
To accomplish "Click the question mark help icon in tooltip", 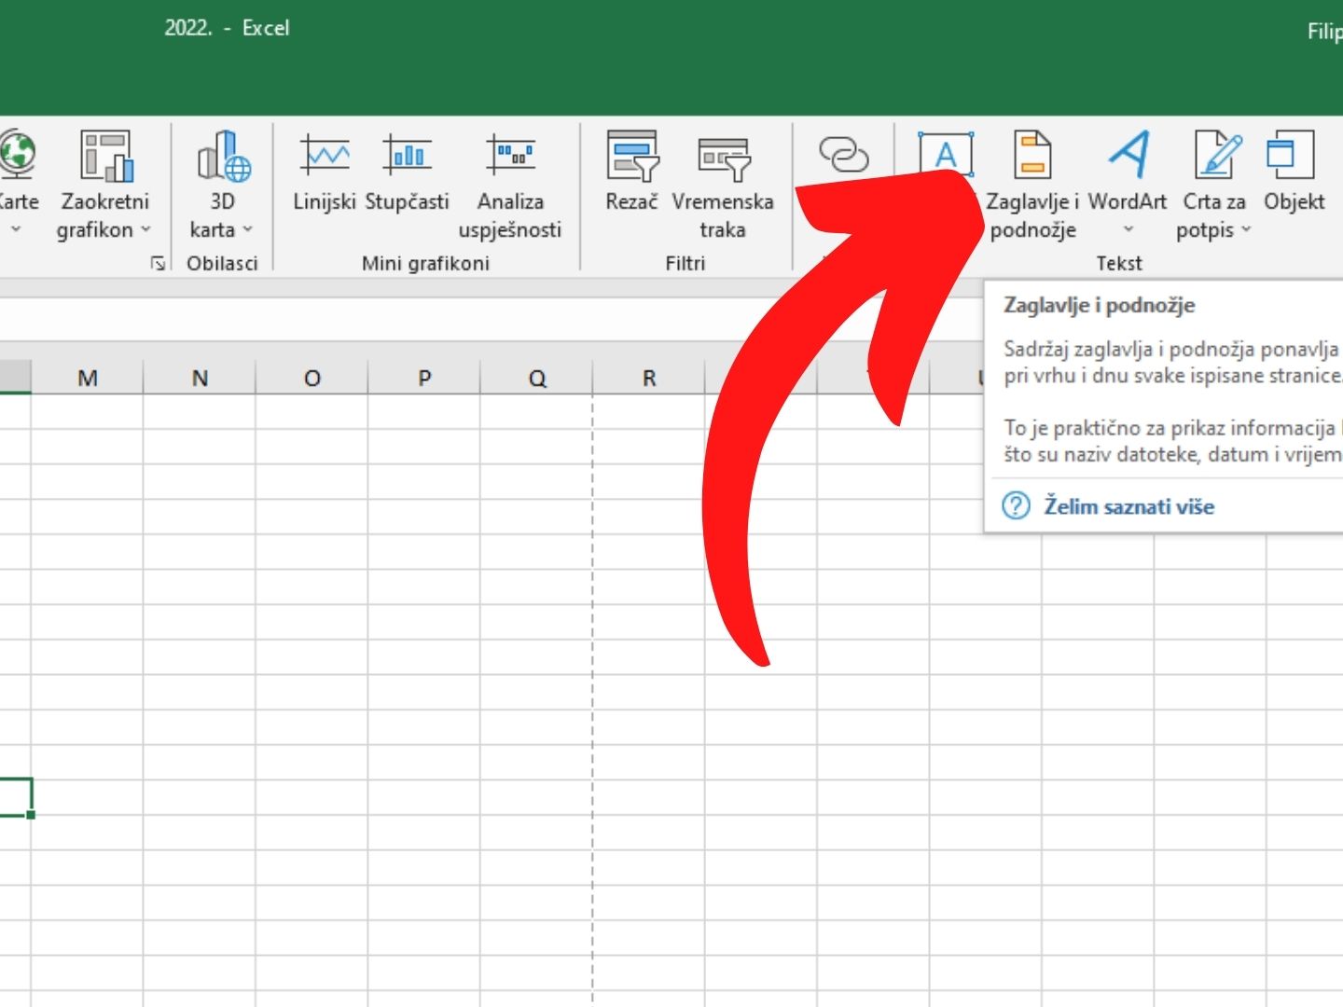I will coord(1016,506).
